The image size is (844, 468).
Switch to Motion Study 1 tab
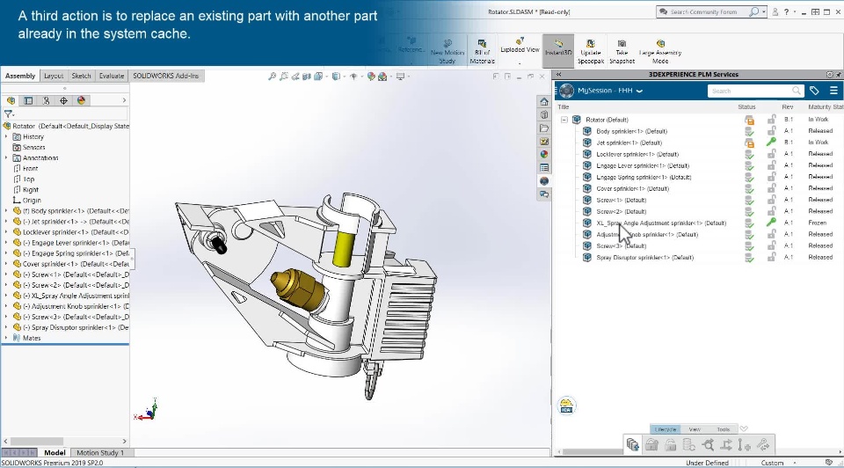(100, 452)
